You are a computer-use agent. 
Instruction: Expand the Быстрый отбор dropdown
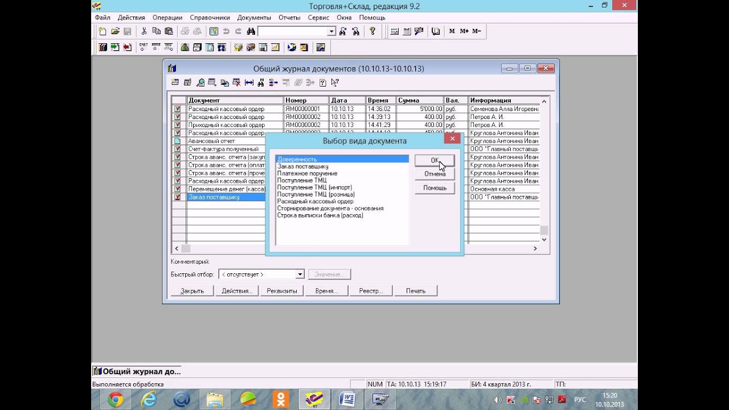[x=300, y=274]
